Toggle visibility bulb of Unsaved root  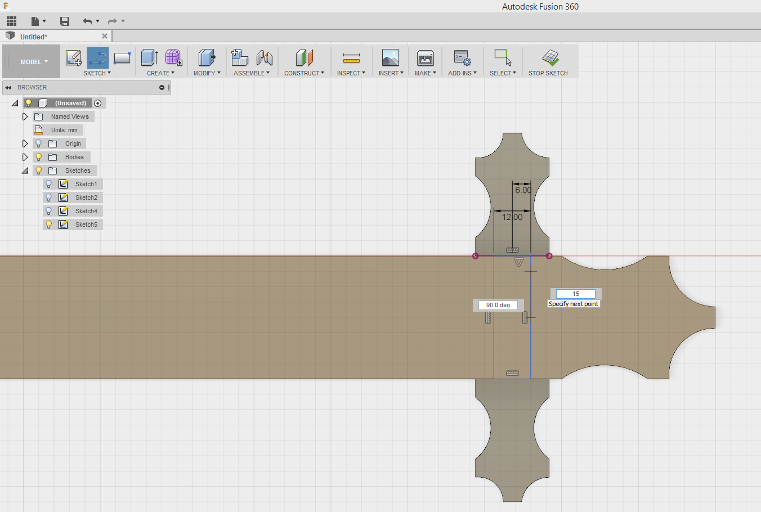tap(29, 103)
